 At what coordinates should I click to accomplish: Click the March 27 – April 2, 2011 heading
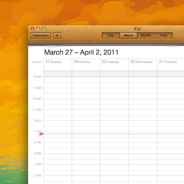81,52
